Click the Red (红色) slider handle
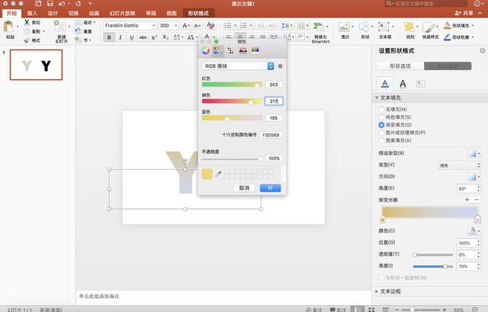This screenshot has height=312, width=488. pos(257,85)
